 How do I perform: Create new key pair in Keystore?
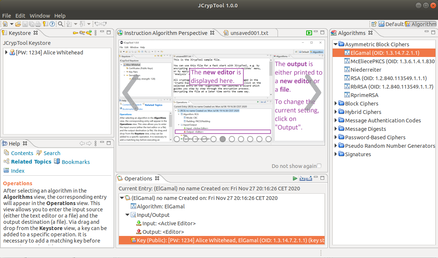(82, 33)
